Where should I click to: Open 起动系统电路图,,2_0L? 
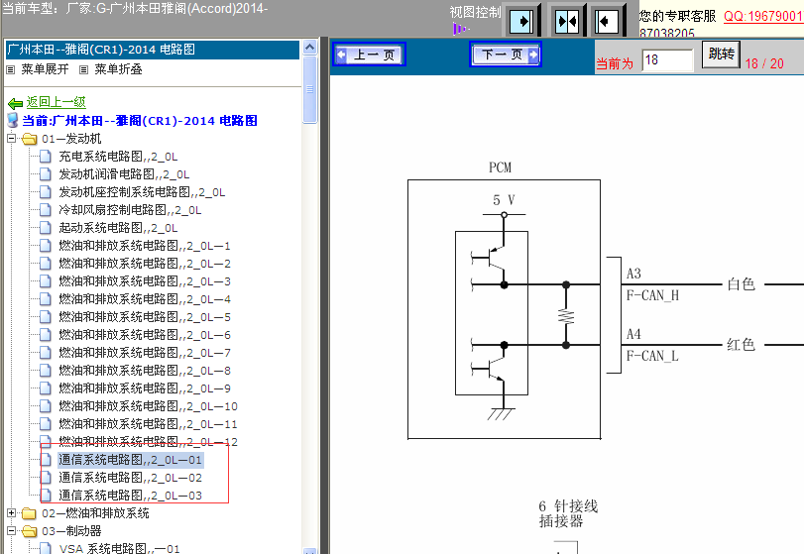coord(118,228)
